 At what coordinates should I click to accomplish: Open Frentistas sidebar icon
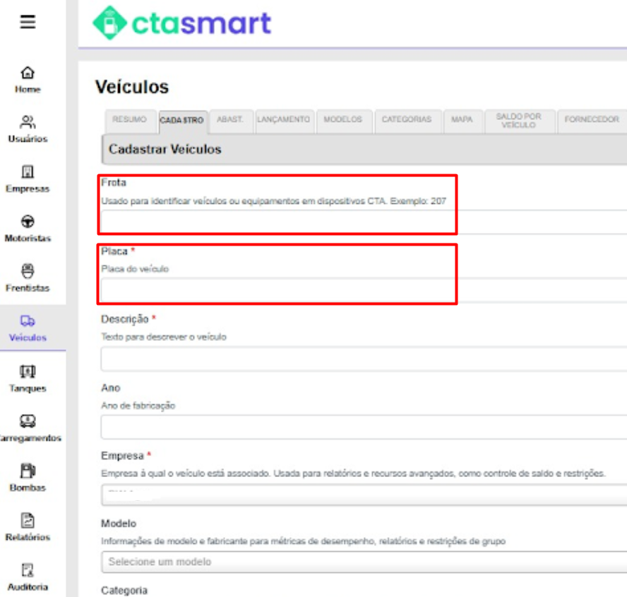pos(28,272)
